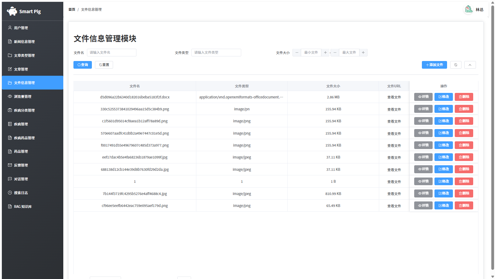The width and height of the screenshot is (495, 279).
Task: Click the 重置 reset button
Action: [104, 65]
